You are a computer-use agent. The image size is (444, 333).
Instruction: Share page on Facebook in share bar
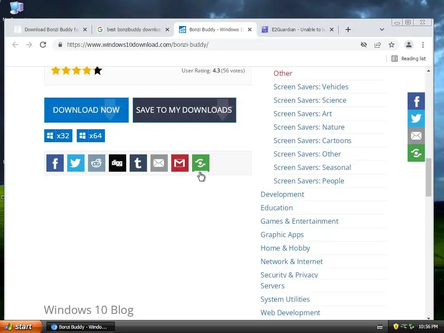coord(55,163)
